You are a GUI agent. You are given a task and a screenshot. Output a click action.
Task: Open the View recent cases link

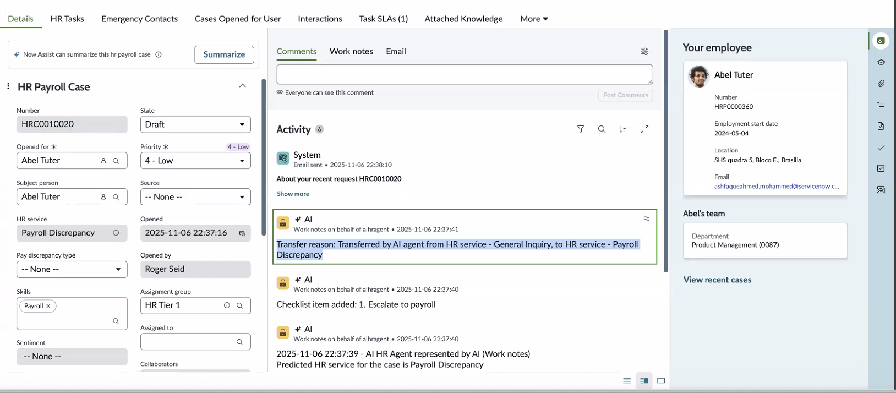tap(717, 280)
